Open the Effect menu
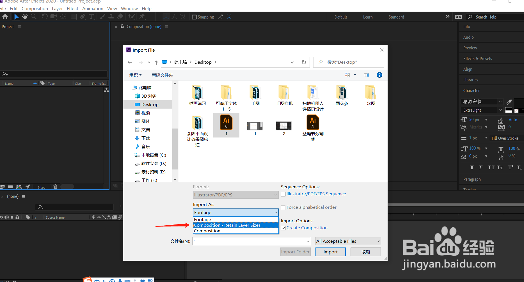Screen dimensions: 524x282 pyautogui.click(x=72, y=9)
